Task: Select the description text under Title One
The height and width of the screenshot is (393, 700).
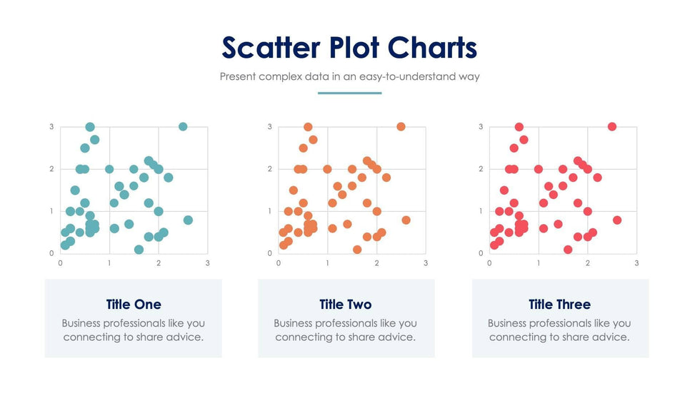Action: 134,330
